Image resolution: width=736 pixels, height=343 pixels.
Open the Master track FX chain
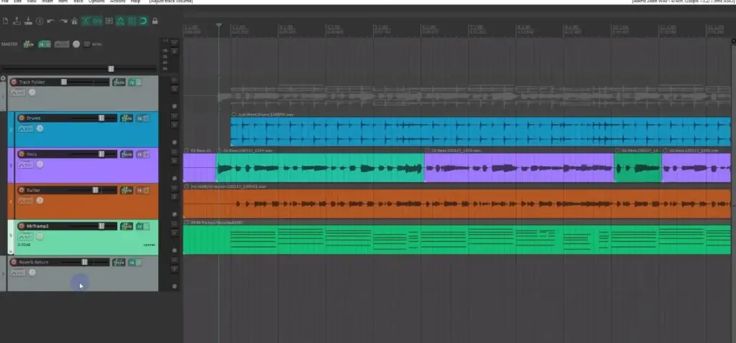pyautogui.click(x=44, y=44)
